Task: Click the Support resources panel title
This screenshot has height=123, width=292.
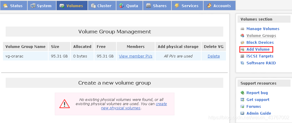Action: click(258, 83)
